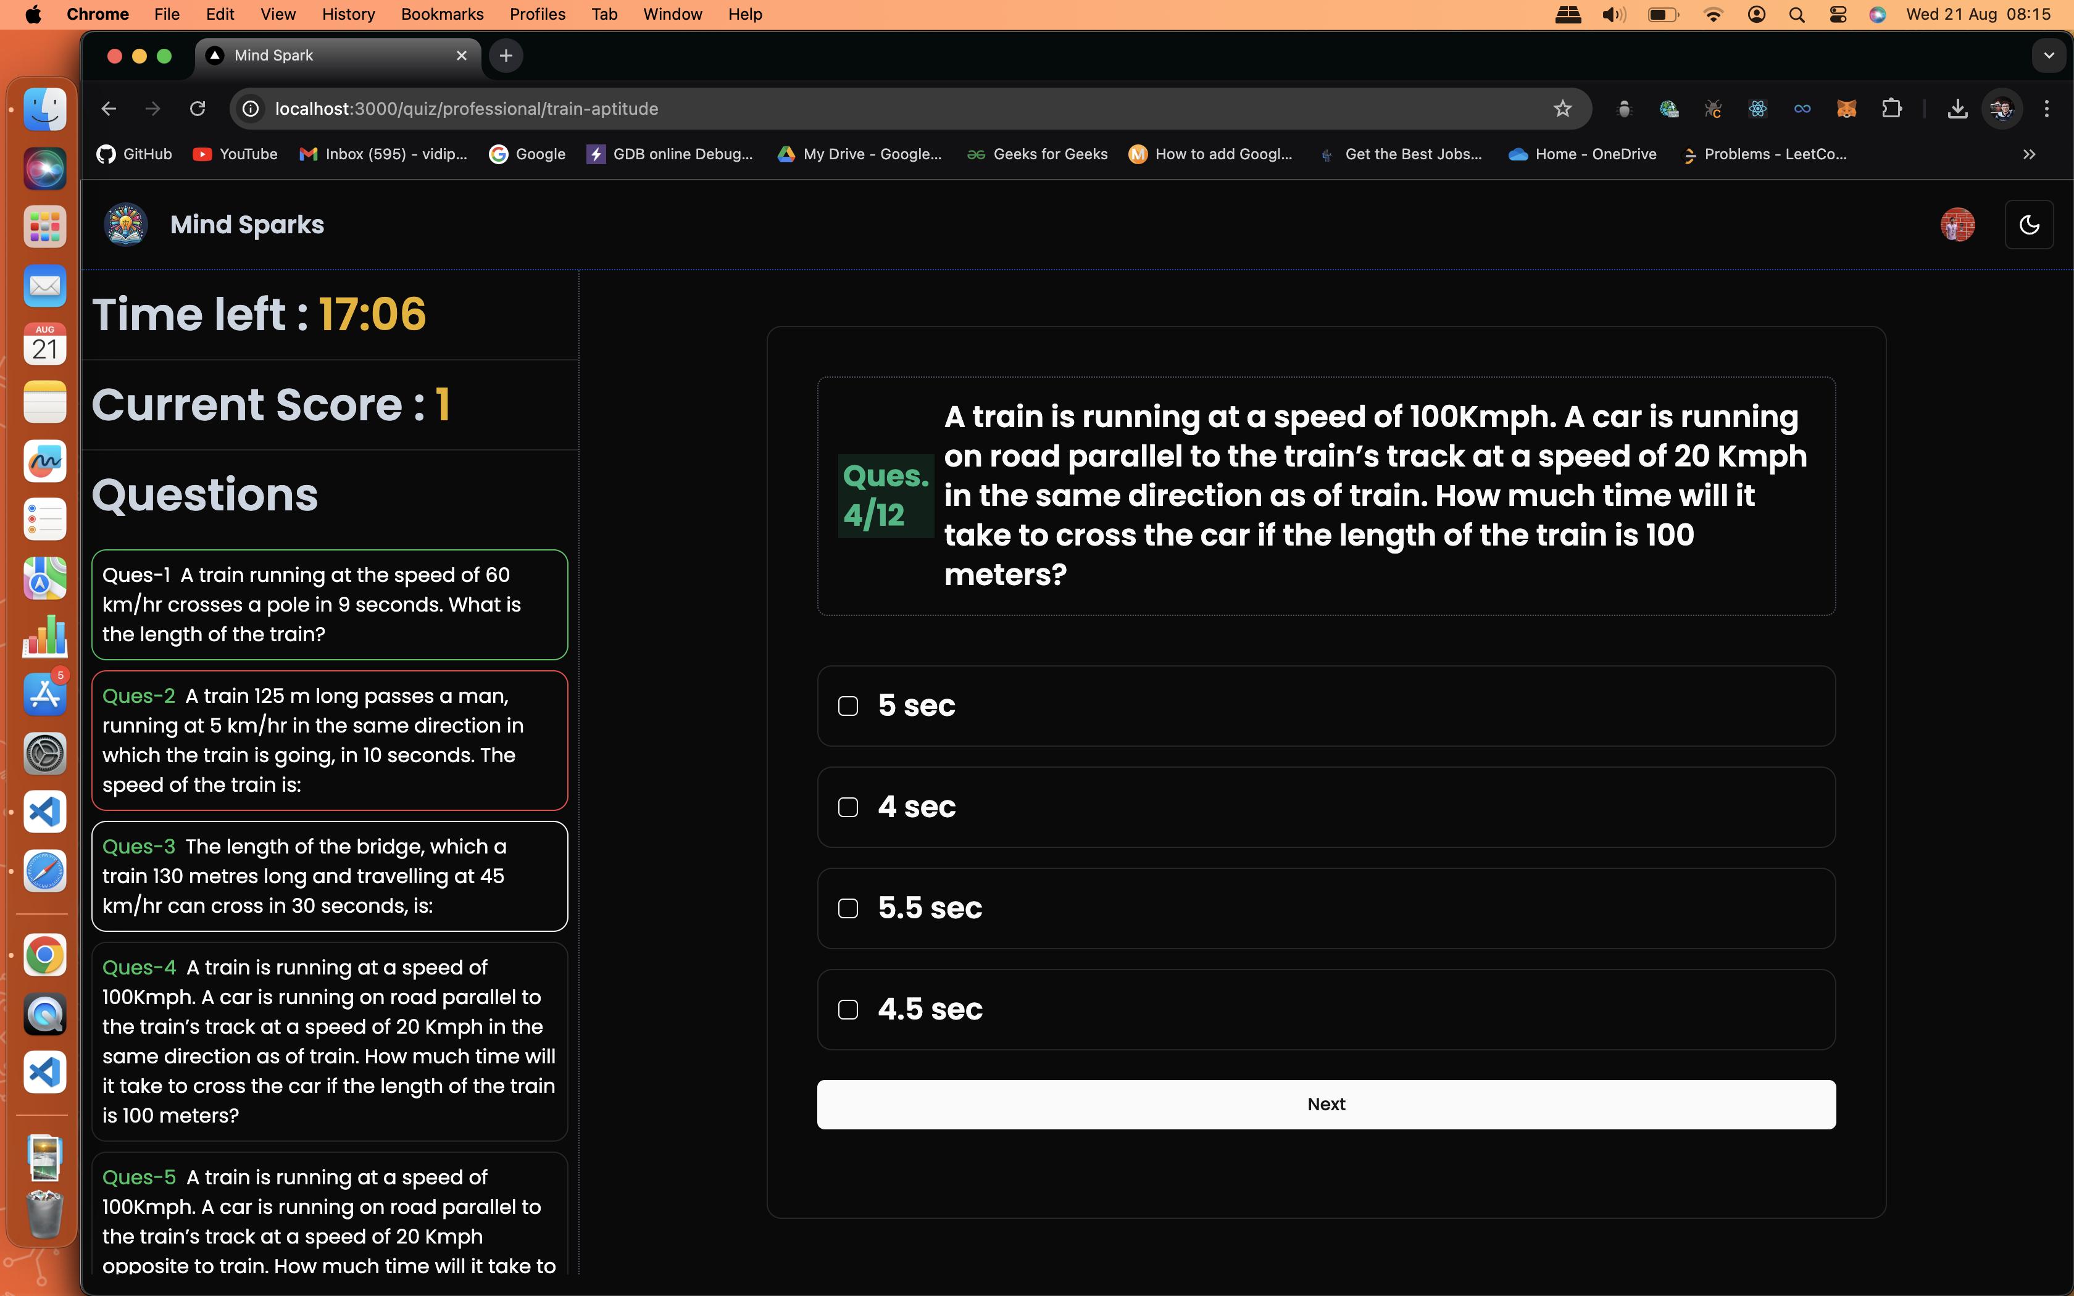Reload the quiz page

(198, 109)
